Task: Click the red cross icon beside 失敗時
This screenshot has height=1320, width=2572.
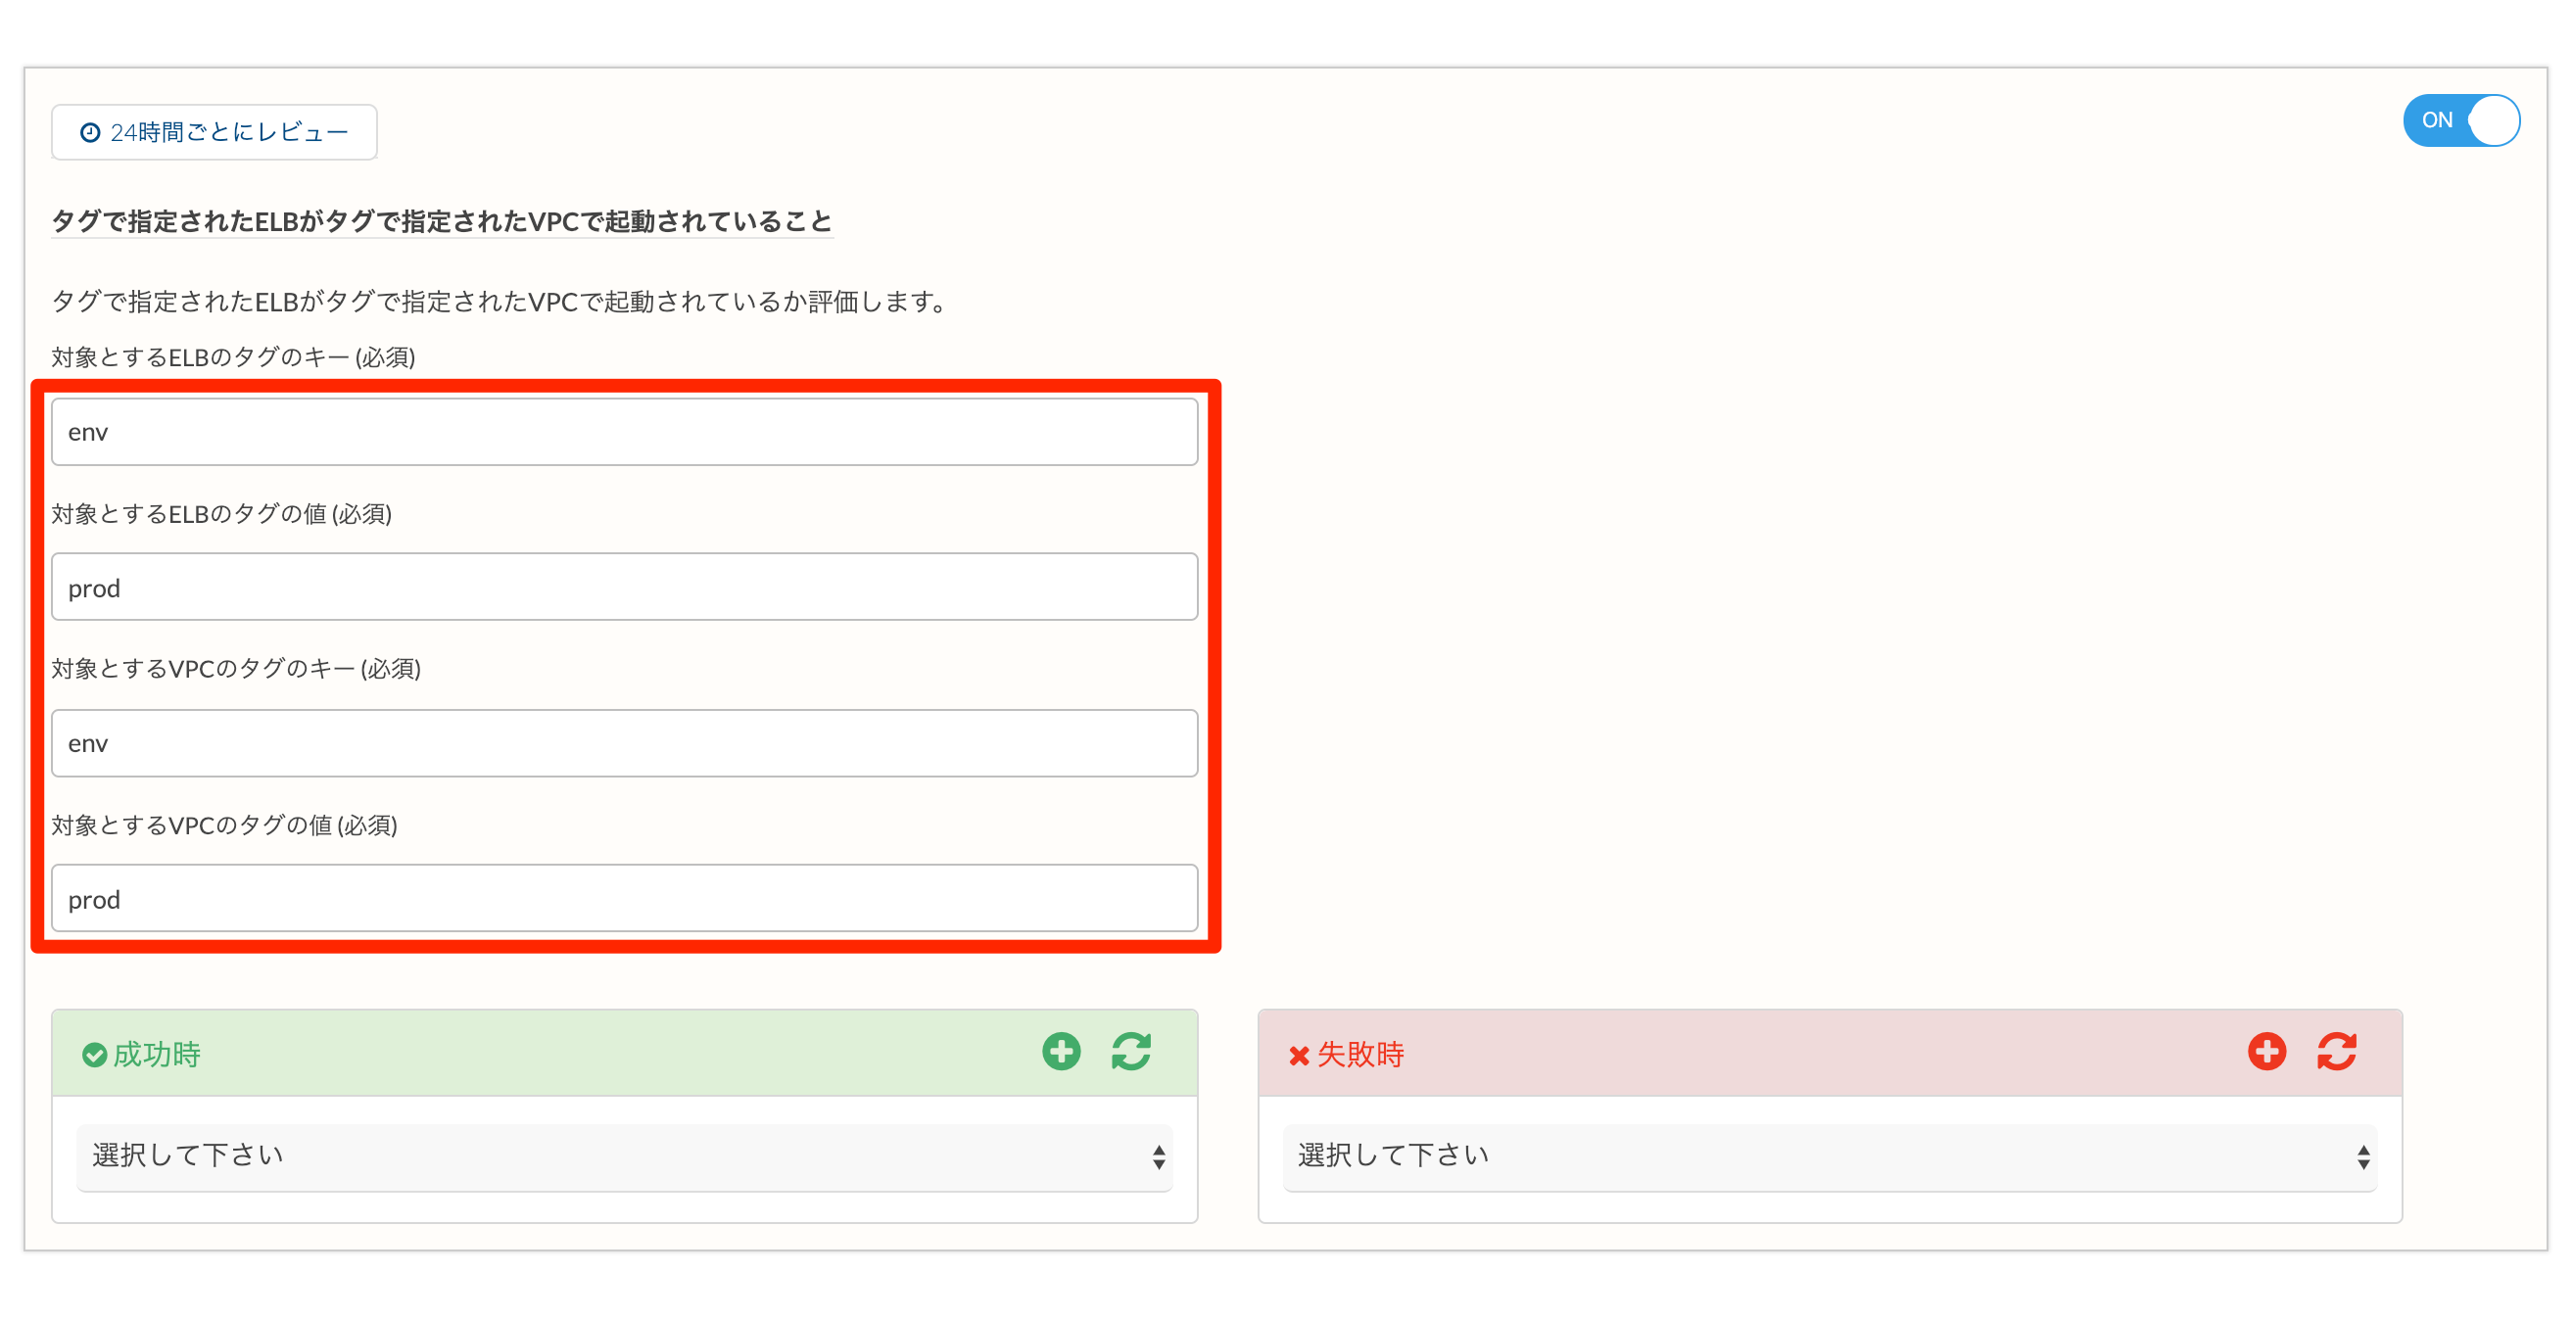Action: click(x=1298, y=1056)
